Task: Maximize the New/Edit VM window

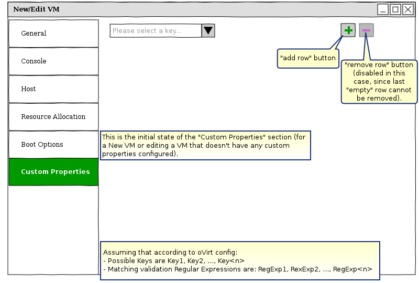Action: pos(395,9)
